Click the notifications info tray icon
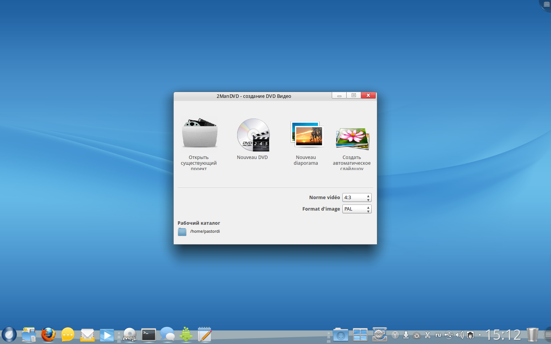The height and width of the screenshot is (344, 551). pyautogui.click(x=395, y=335)
